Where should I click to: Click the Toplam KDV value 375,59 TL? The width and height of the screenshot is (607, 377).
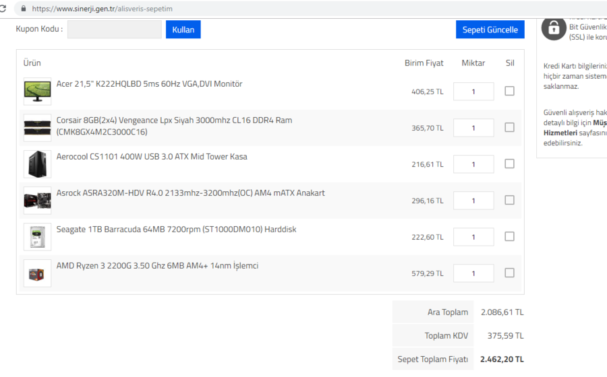point(506,336)
